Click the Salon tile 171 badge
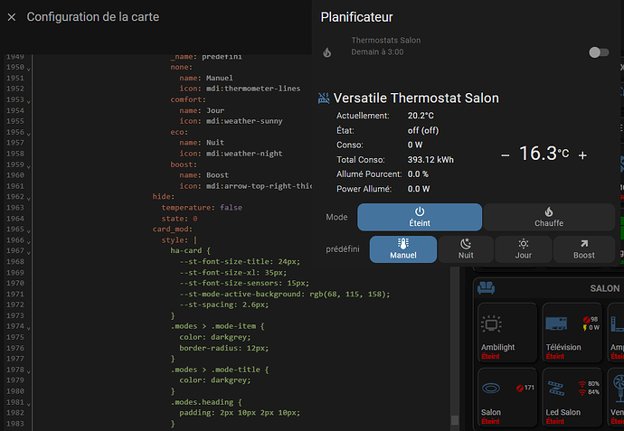 point(525,388)
